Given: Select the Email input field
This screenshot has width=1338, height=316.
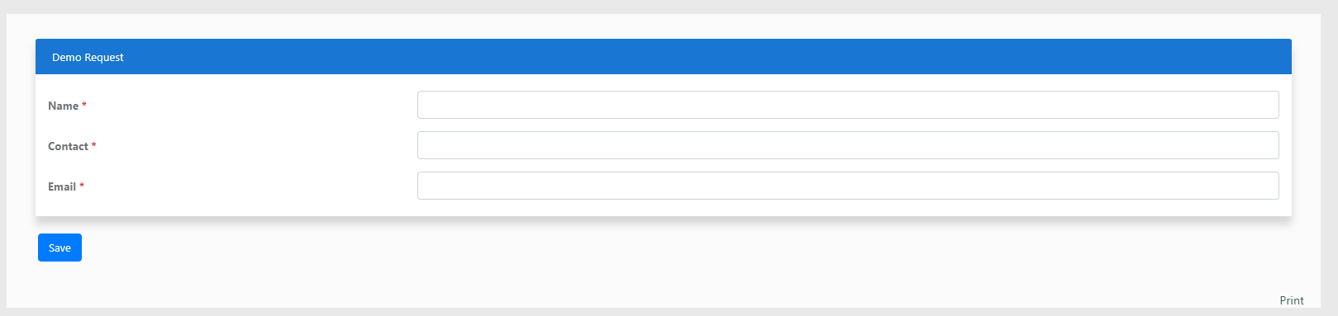Looking at the screenshot, I should 848,186.
